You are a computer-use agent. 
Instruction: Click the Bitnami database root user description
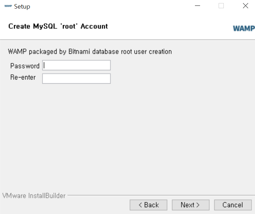coord(90,52)
